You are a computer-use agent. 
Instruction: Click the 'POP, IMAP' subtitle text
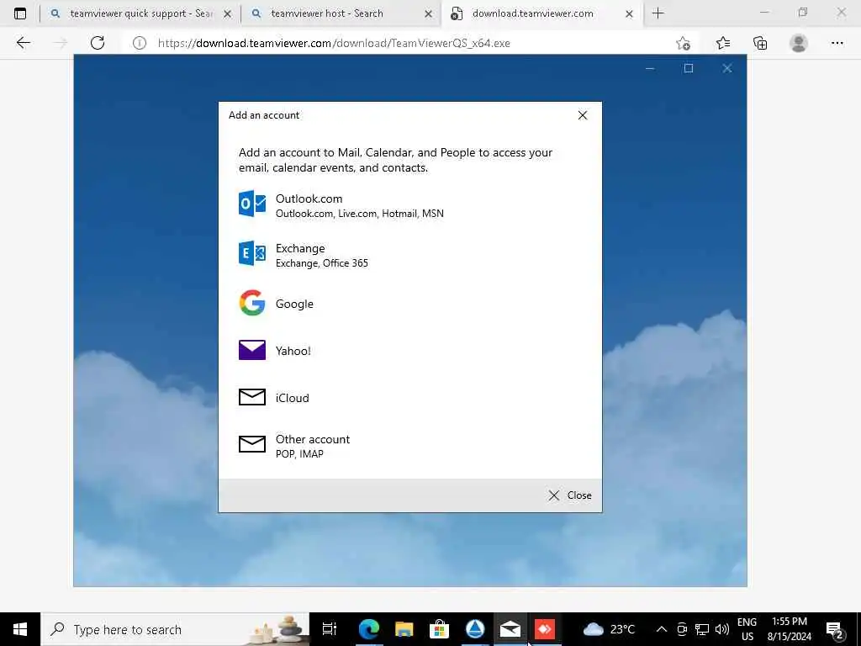299,453
